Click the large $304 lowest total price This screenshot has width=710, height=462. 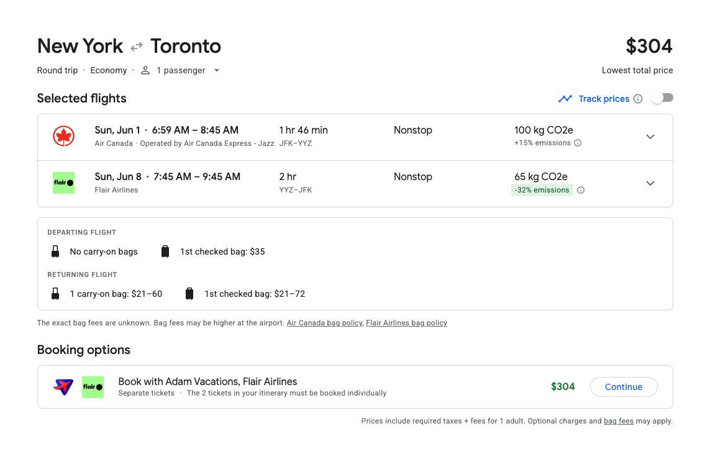(649, 46)
